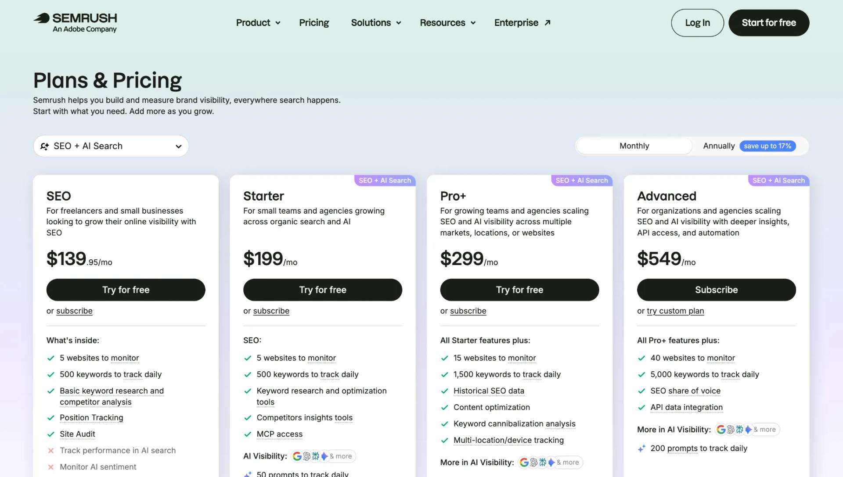
Task: Click MCP access in Starter plan
Action: (x=280, y=434)
